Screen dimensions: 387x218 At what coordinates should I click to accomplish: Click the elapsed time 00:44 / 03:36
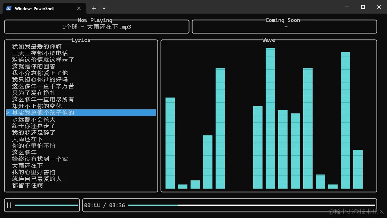[104, 205]
